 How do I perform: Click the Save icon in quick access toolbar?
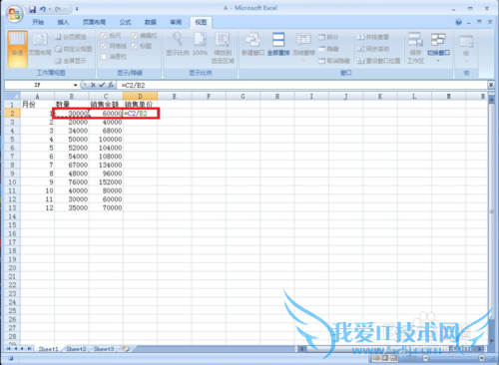[x=32, y=9]
